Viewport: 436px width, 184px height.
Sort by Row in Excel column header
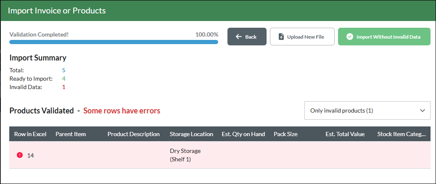30,134
